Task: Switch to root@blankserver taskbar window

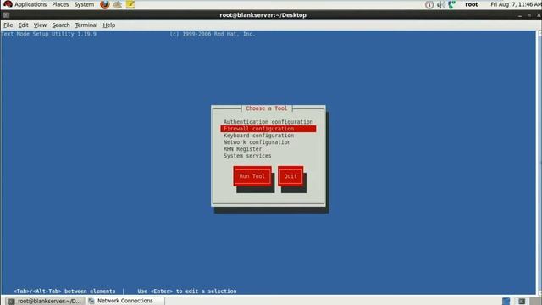Action: point(45,301)
